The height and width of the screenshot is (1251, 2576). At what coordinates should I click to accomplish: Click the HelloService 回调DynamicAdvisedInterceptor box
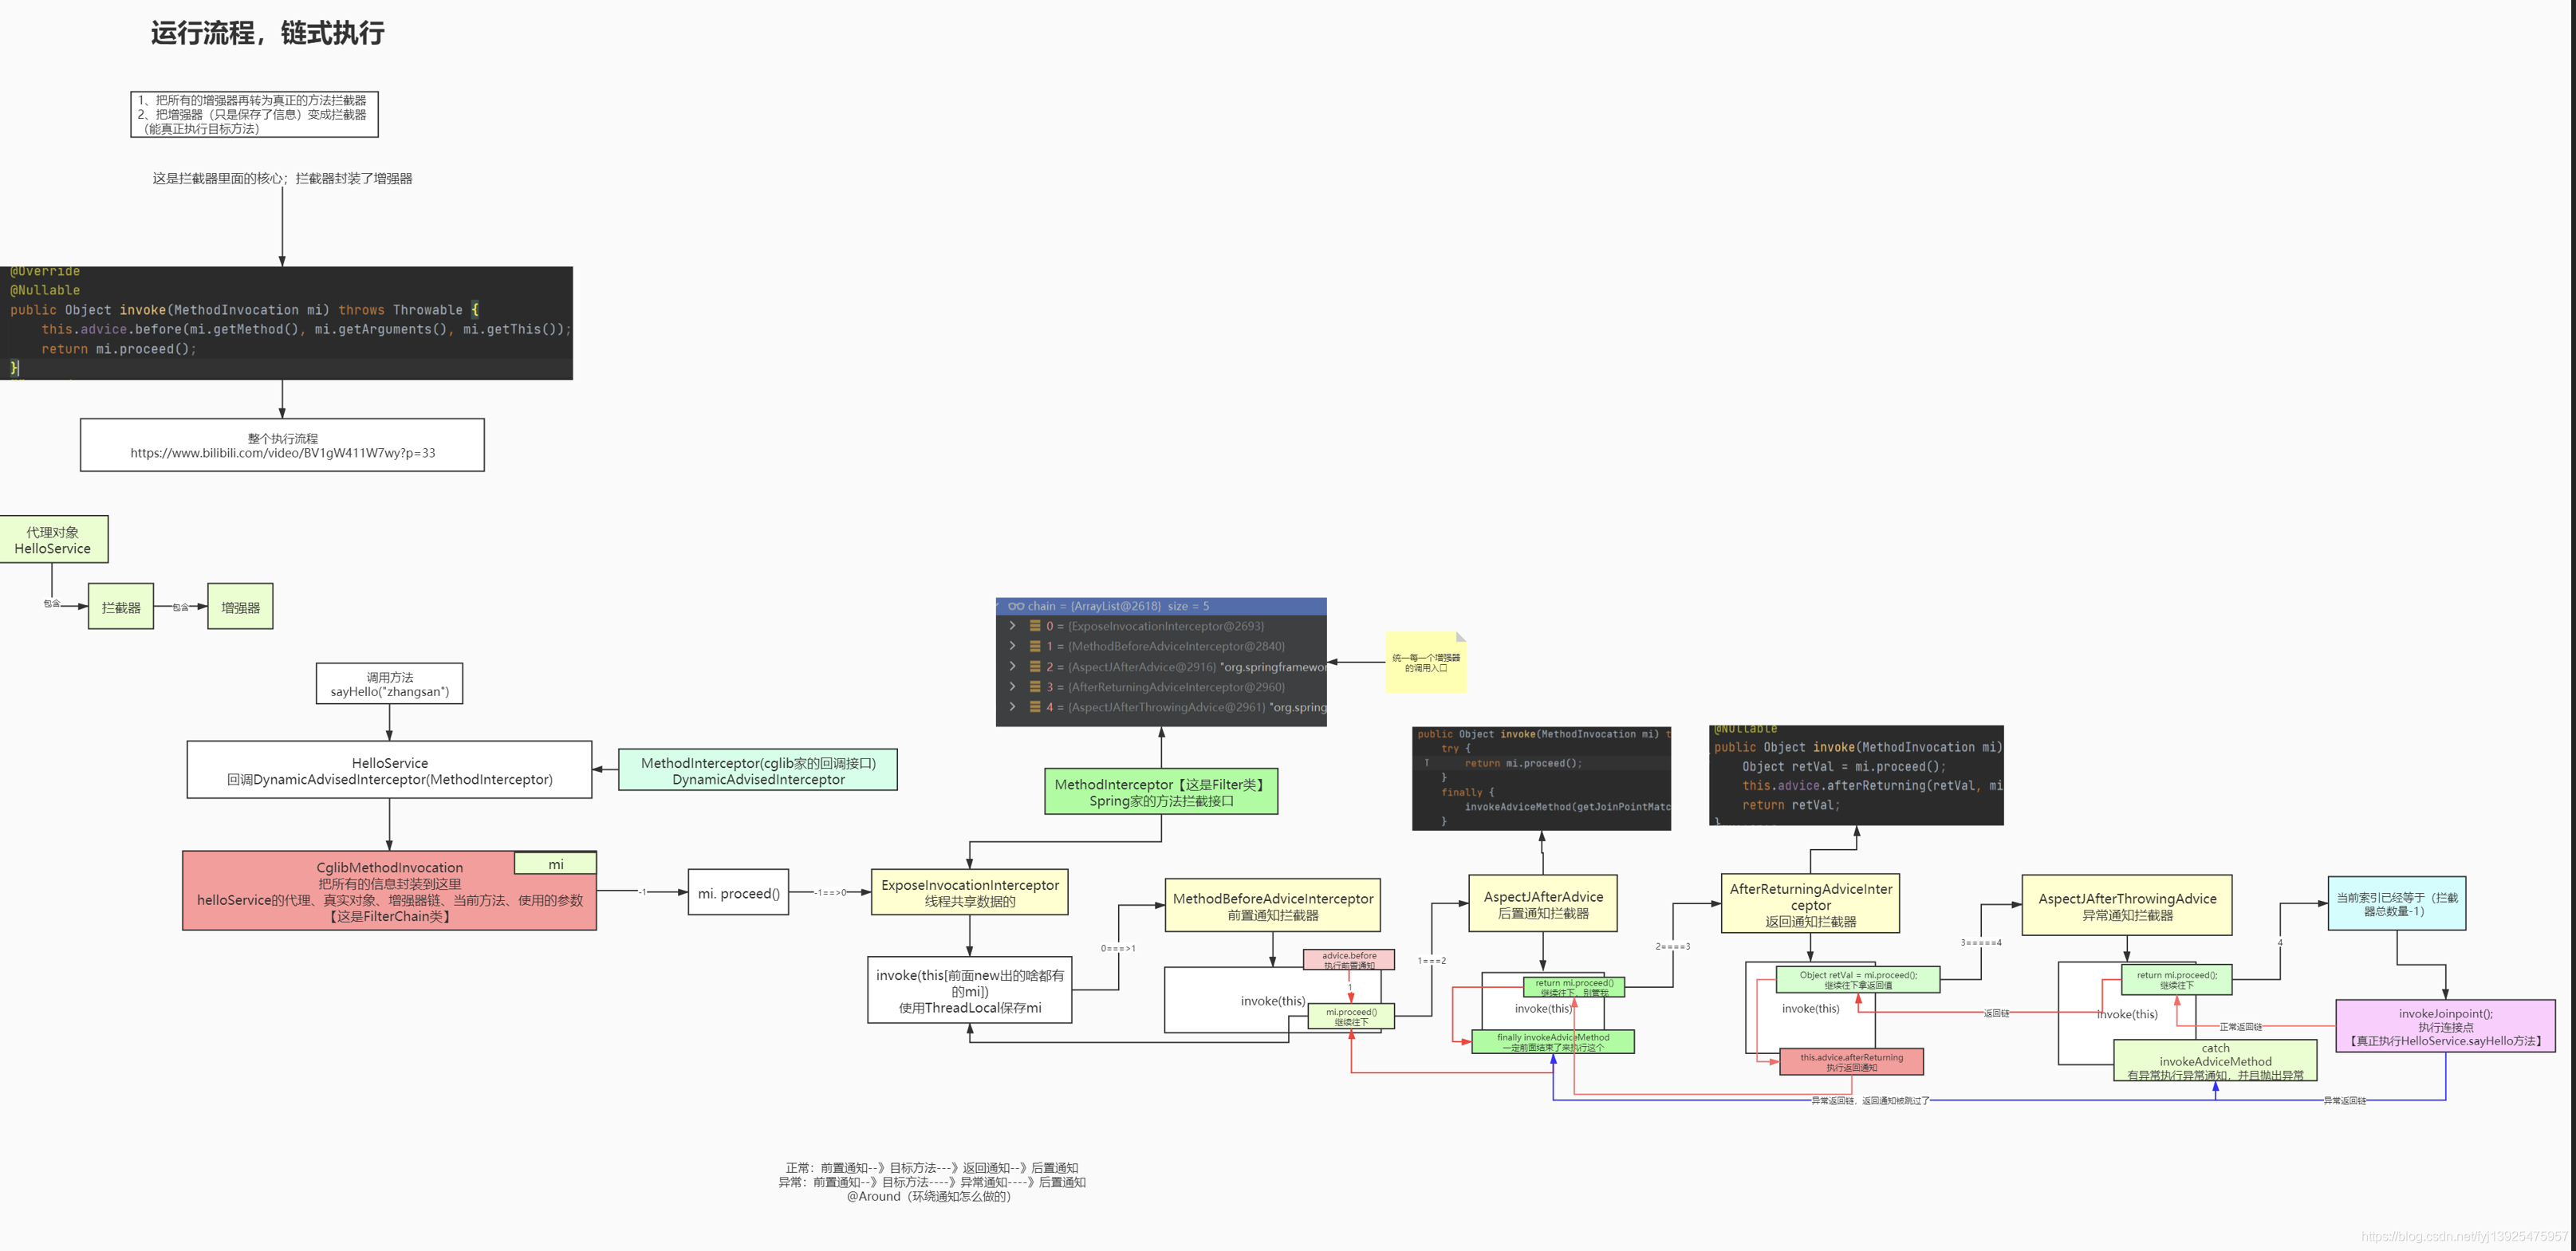[389, 770]
